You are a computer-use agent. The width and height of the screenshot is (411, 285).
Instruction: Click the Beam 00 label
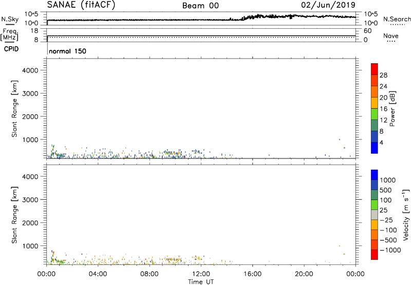pyautogui.click(x=200, y=6)
